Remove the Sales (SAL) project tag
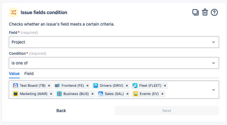Screen dimensions: 227x125 click(127, 94)
